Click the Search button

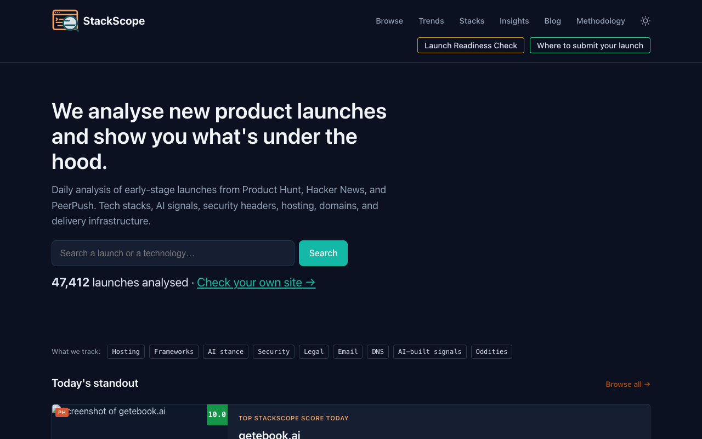323,253
